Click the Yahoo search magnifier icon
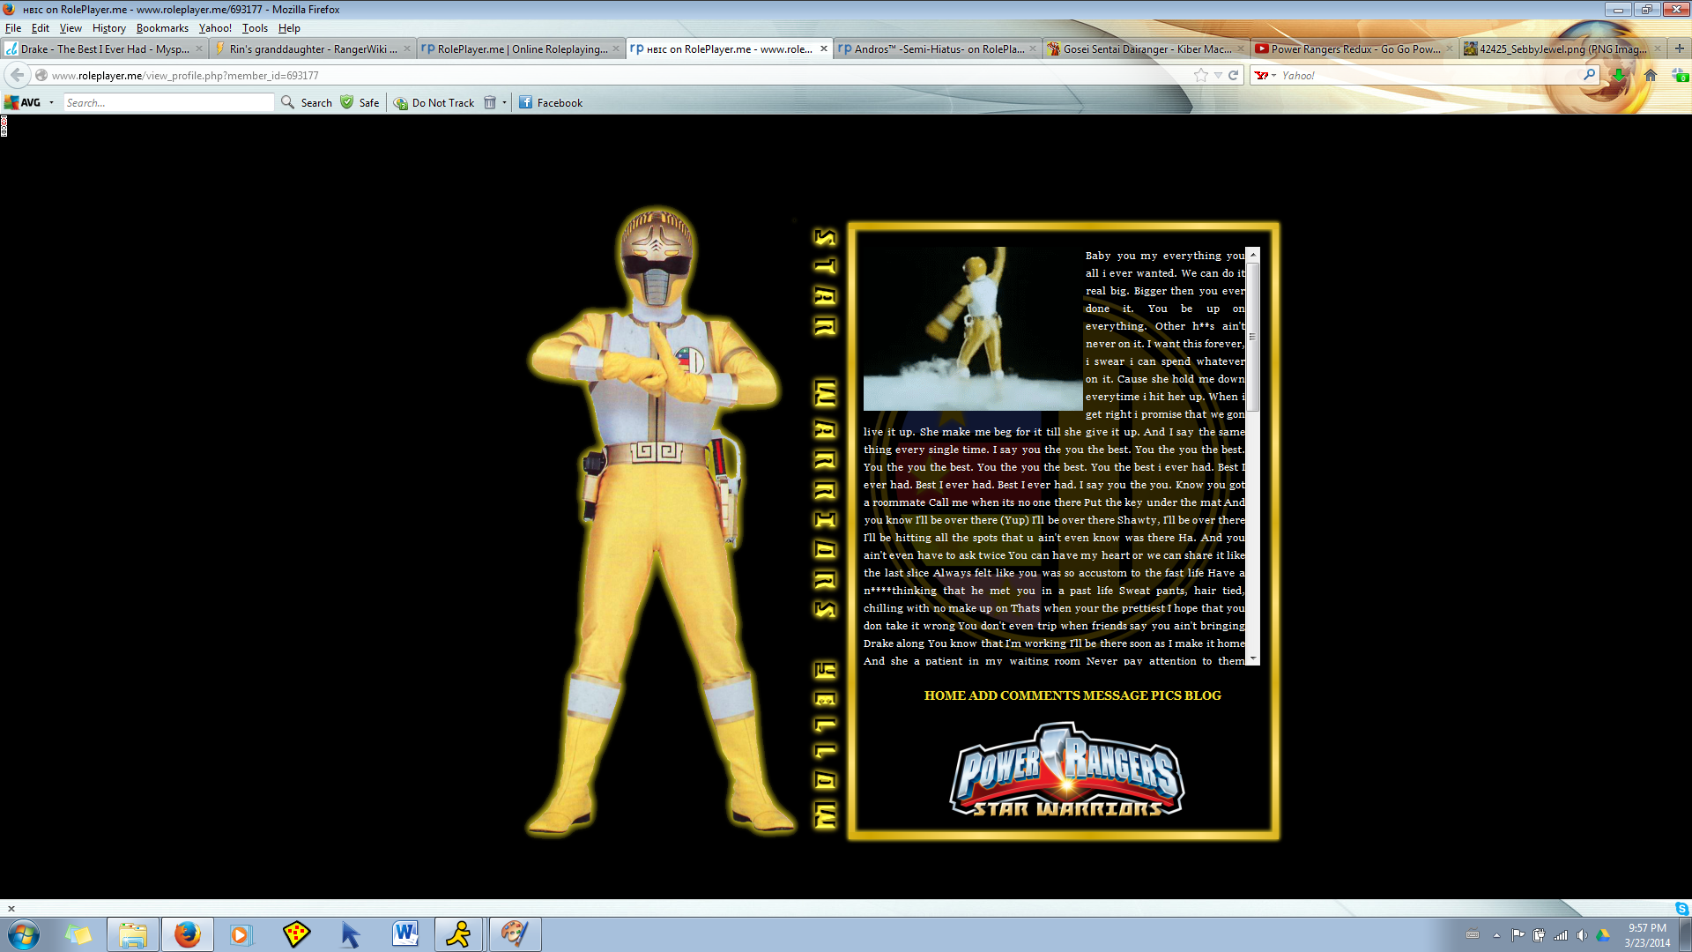The width and height of the screenshot is (1692, 952). pos(1589,75)
